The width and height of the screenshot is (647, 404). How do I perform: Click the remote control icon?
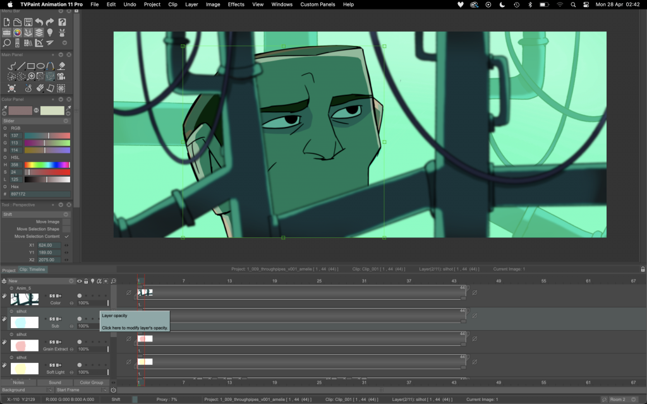pyautogui.click(x=17, y=43)
